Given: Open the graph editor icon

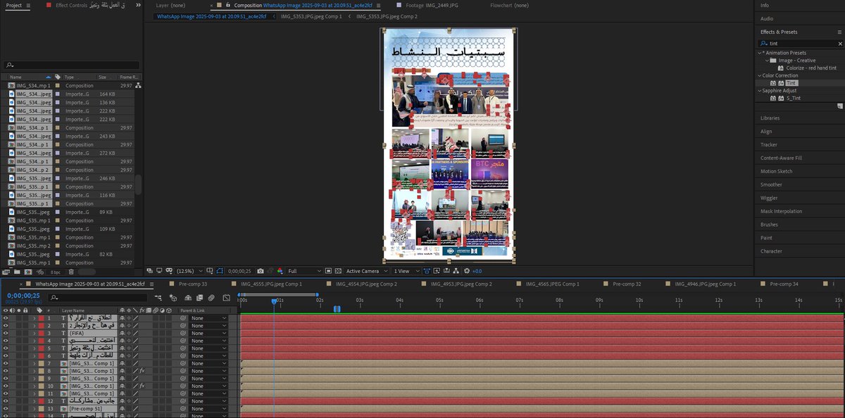Looking at the screenshot, I should pos(227,298).
